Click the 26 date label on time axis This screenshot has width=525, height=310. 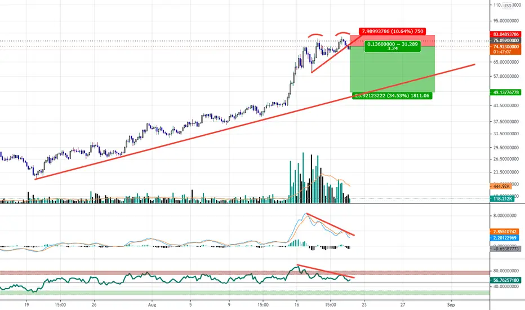tap(94, 305)
